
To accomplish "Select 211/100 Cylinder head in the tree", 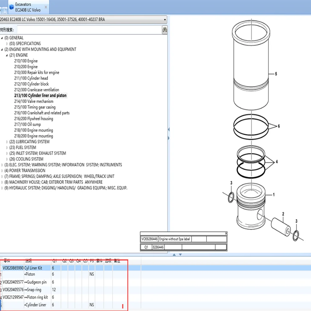I will click(31, 78).
